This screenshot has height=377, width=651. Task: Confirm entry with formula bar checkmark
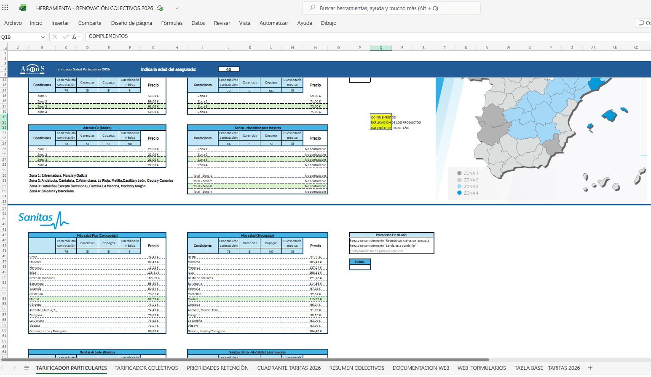65,37
